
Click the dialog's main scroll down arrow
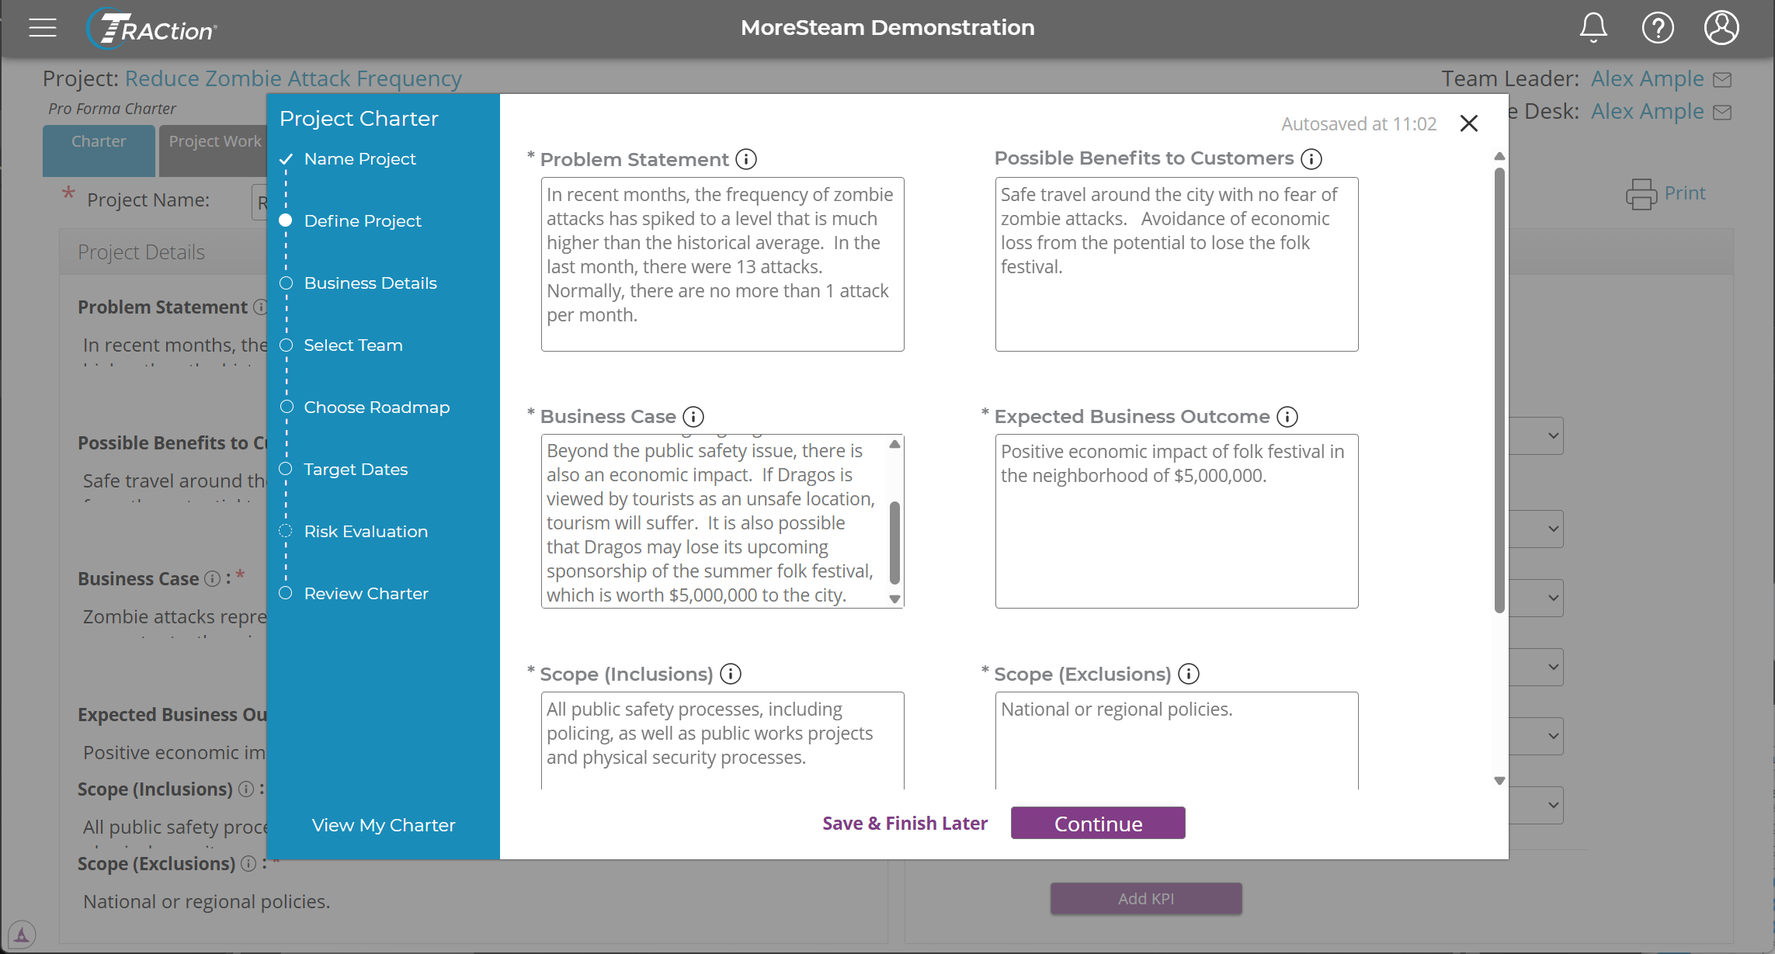1499,781
